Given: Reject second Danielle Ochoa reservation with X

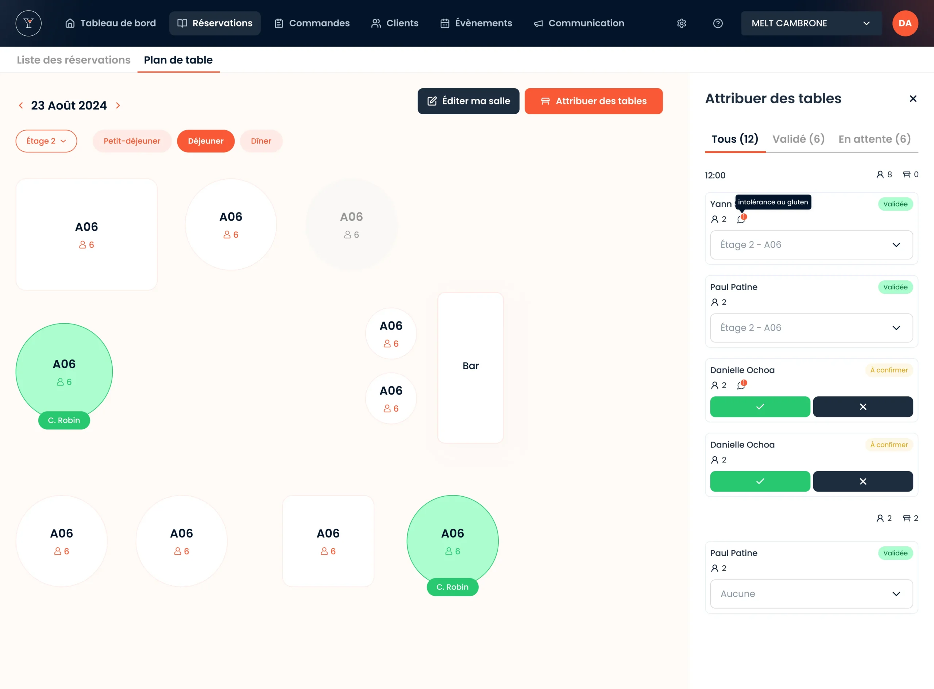Looking at the screenshot, I should click(x=863, y=481).
